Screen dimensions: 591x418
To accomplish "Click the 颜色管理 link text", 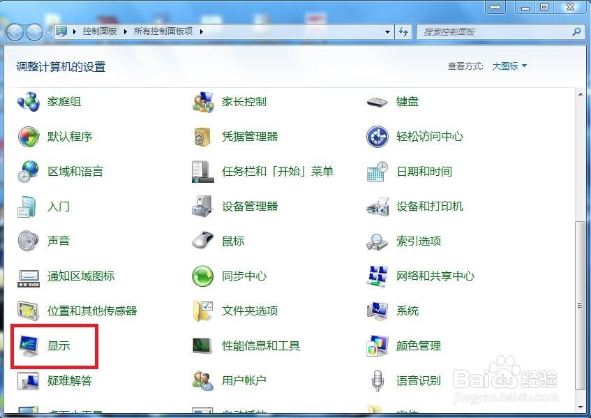I will point(419,345).
